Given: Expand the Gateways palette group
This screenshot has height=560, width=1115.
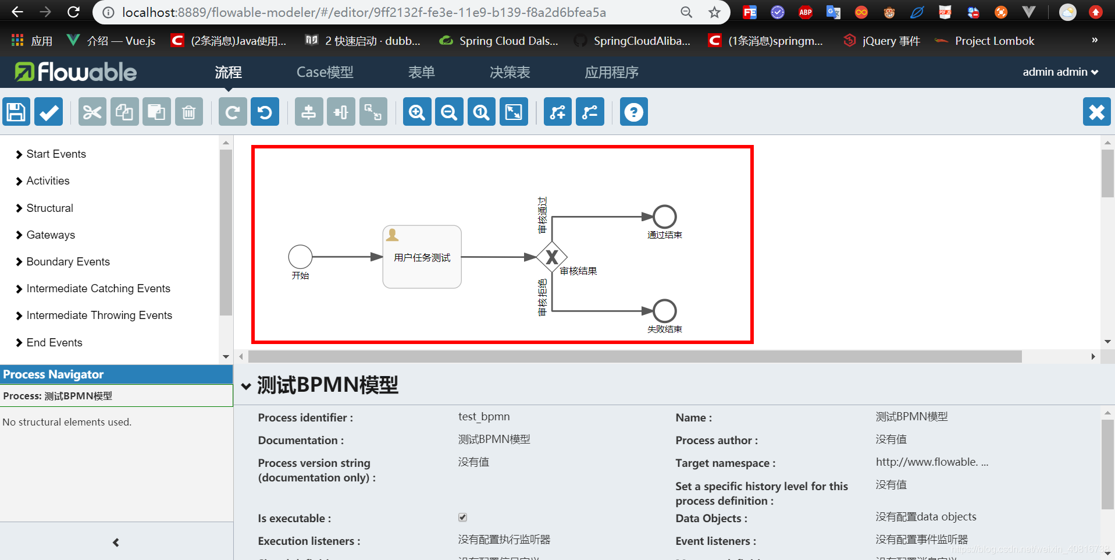Looking at the screenshot, I should [x=45, y=235].
